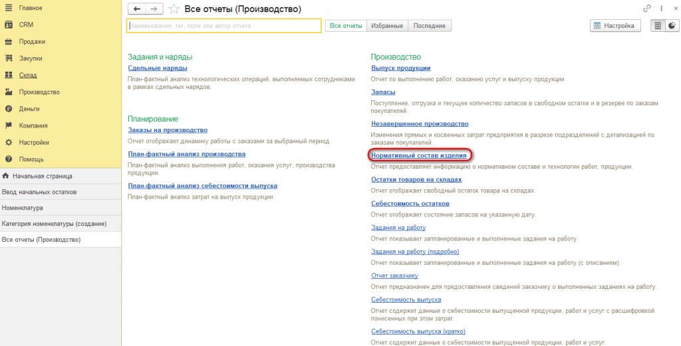Click the Закупки cart icon
Image resolution: width=681 pixels, height=346 pixels.
[8, 58]
